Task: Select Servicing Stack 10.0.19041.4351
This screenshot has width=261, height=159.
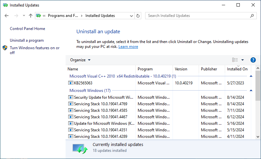Action: tap(100, 130)
